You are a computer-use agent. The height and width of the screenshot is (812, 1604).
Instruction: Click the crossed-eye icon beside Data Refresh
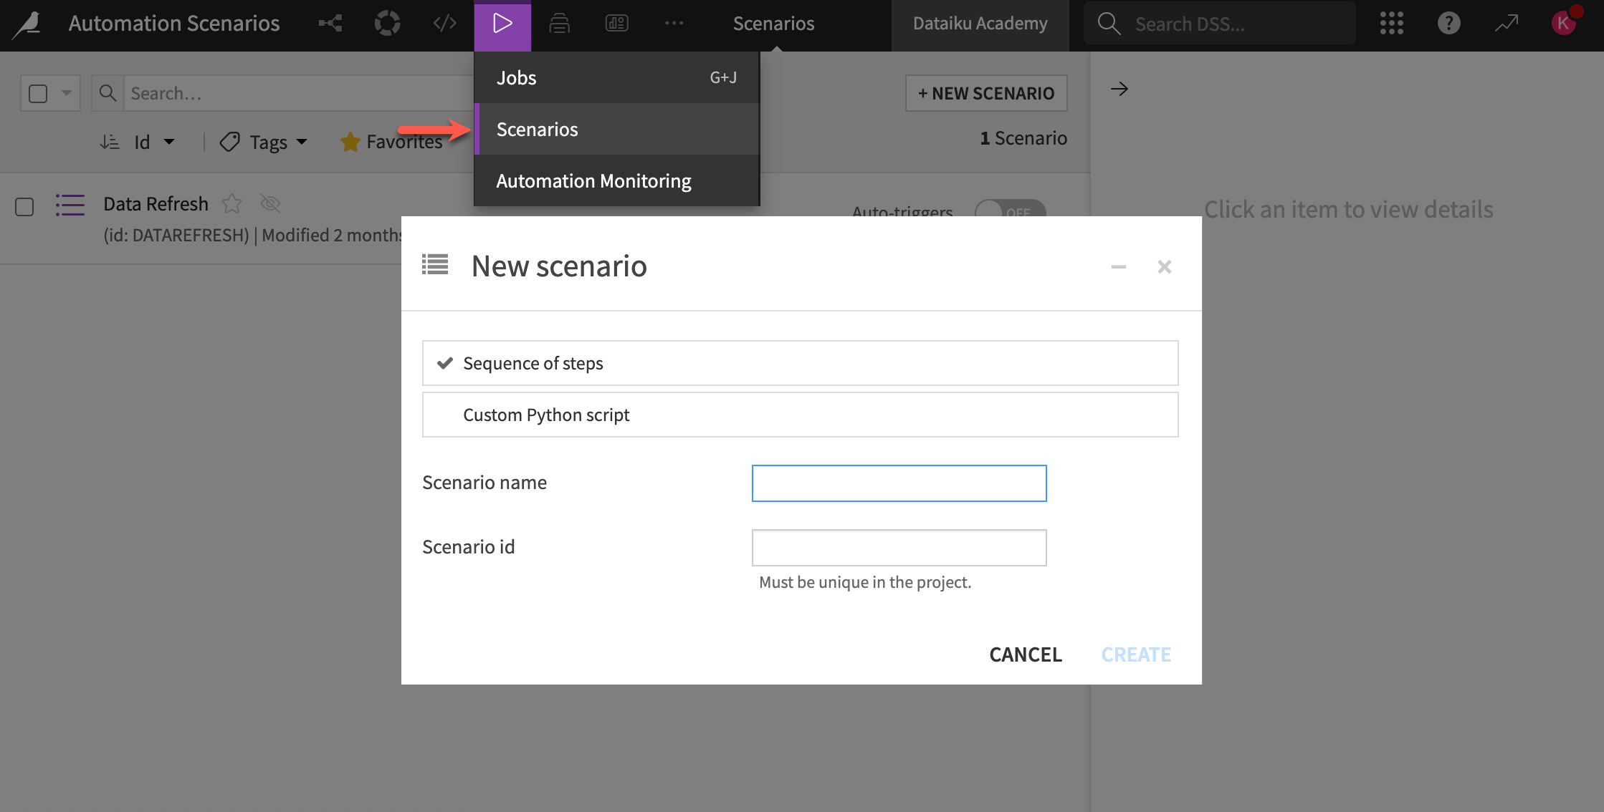(x=270, y=204)
